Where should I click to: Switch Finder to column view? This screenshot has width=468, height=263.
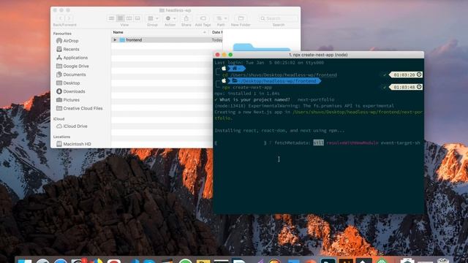click(129, 18)
